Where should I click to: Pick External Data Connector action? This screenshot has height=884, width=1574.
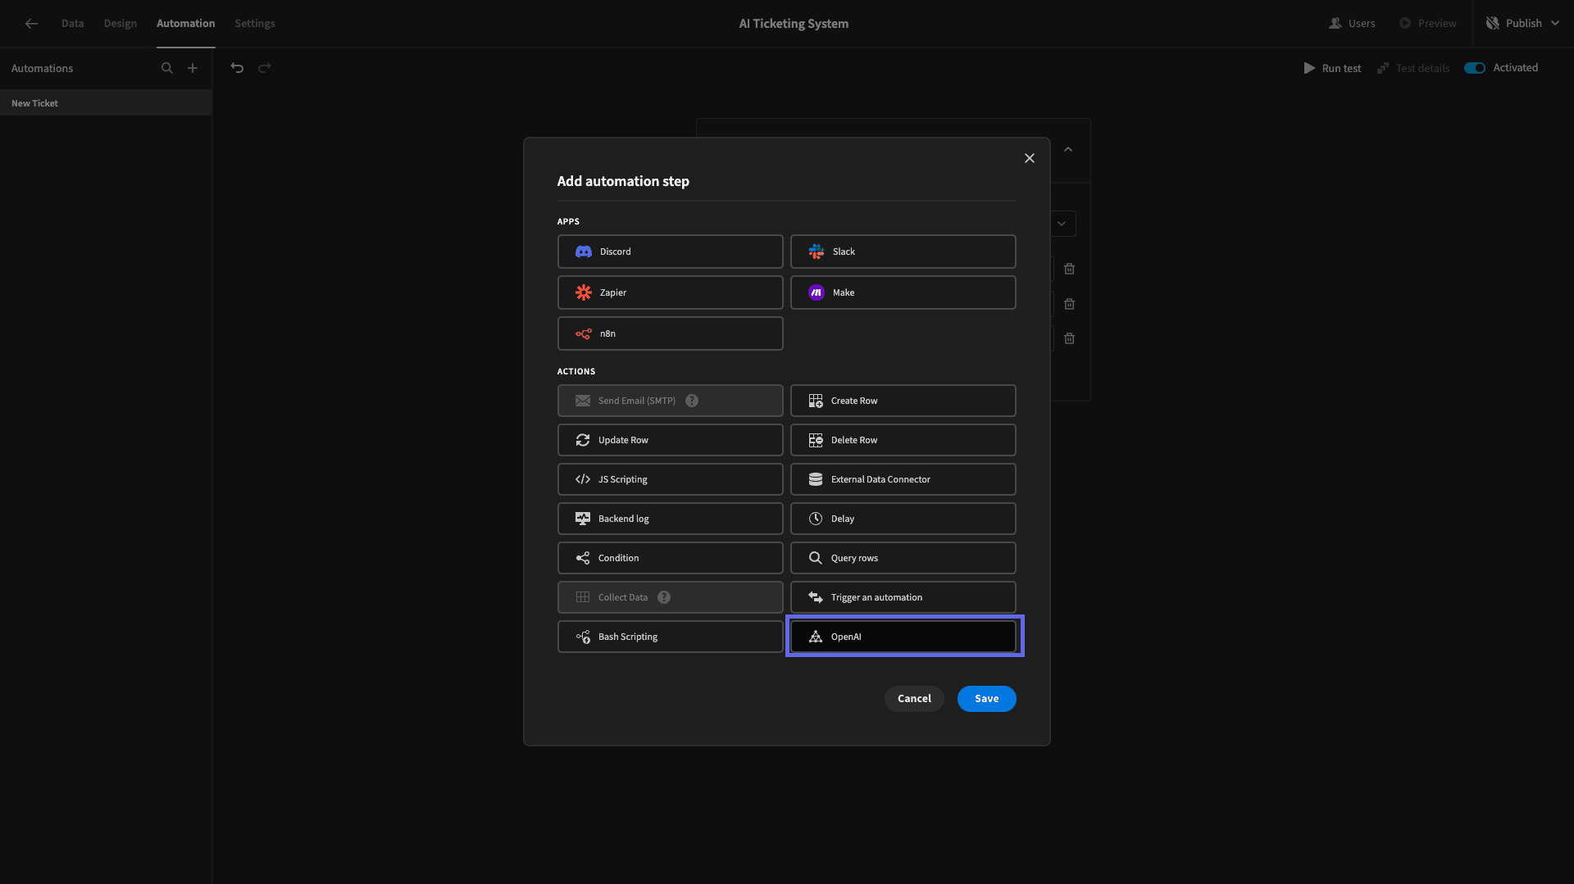coord(903,479)
